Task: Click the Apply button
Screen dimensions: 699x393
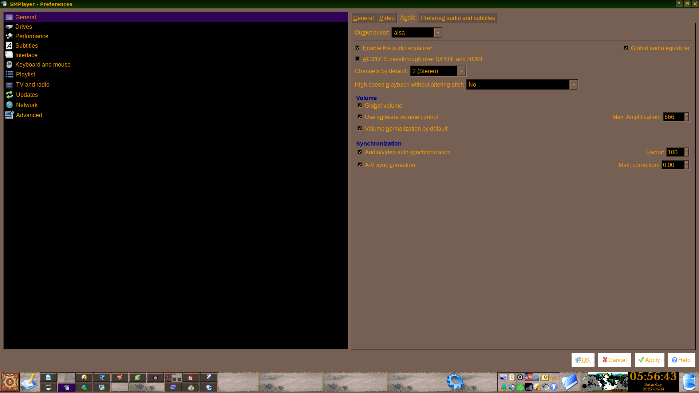Action: (x=649, y=360)
